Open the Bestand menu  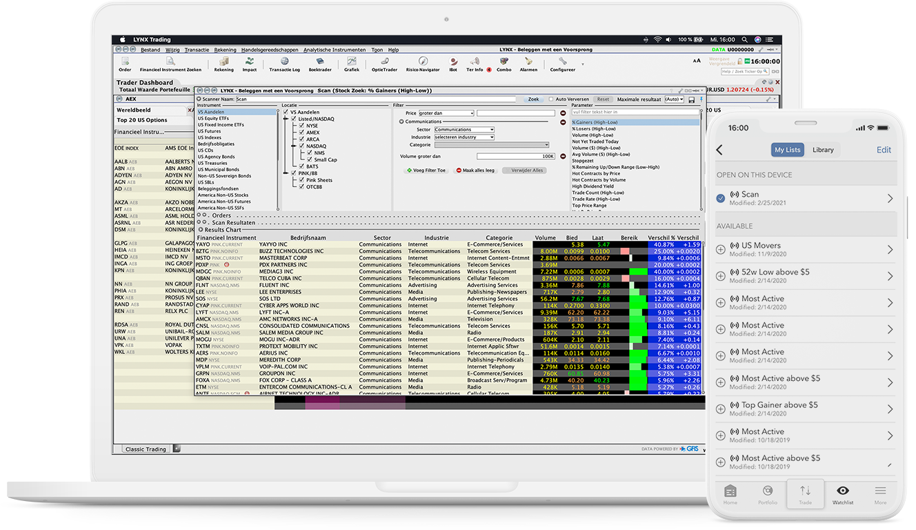(150, 50)
